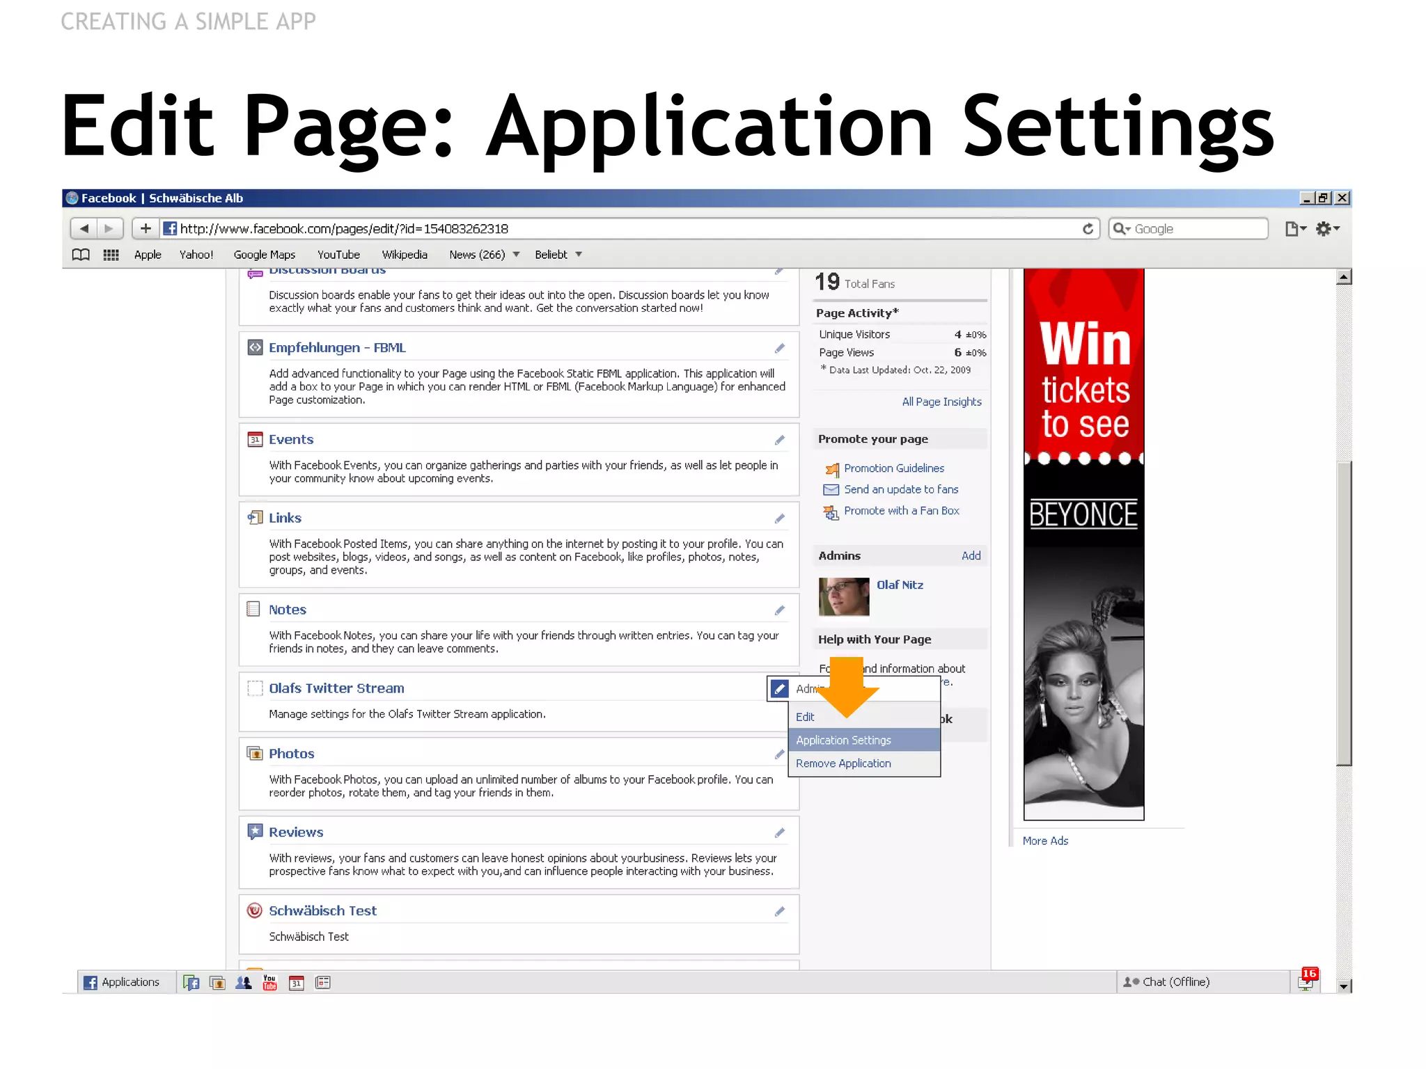Click pencil icon for Photos
This screenshot has width=1426, height=1069.
coord(779,754)
